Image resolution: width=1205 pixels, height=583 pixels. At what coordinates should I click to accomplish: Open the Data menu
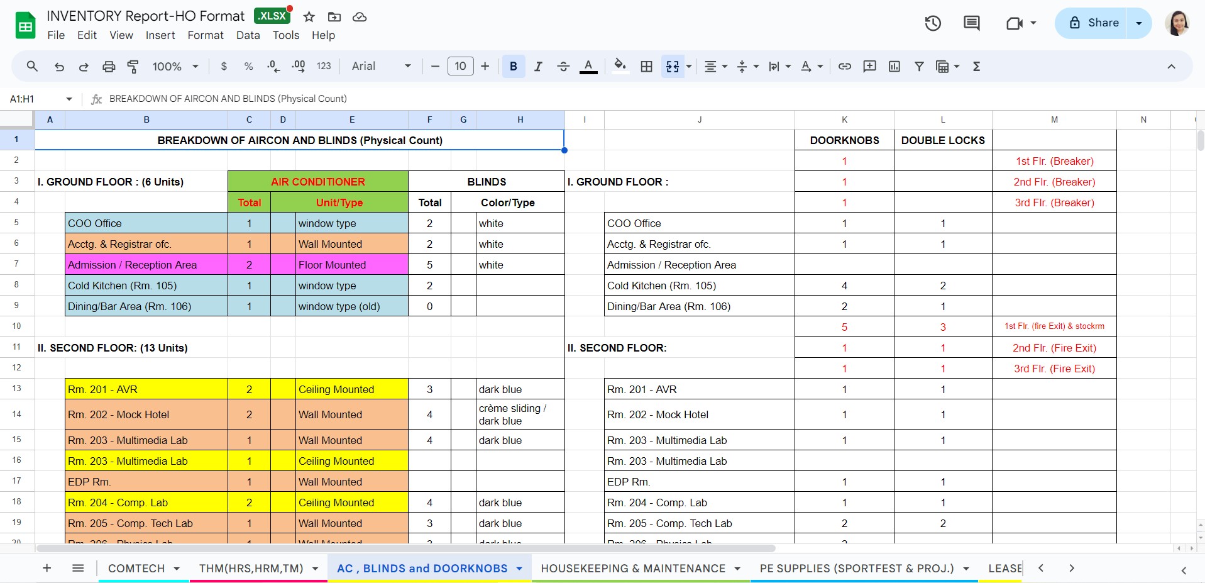248,35
